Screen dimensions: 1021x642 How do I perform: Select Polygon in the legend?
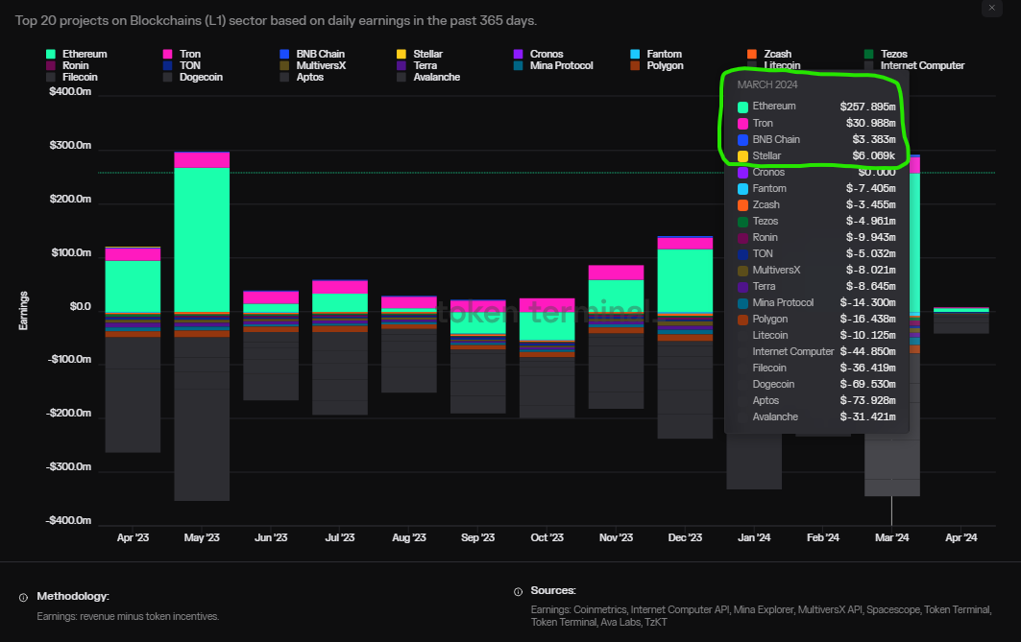(657, 65)
